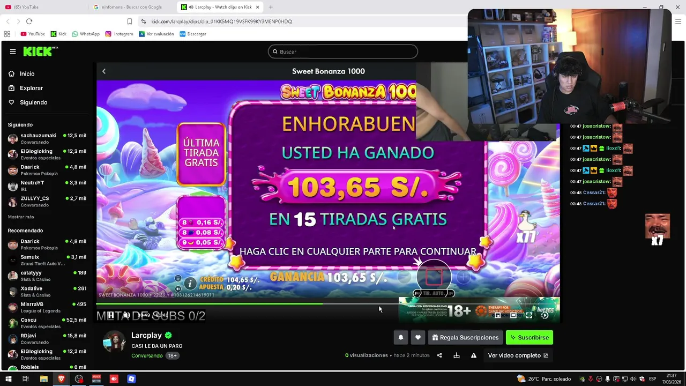686x386 pixels.
Task: Share the clip
Action: [439, 355]
